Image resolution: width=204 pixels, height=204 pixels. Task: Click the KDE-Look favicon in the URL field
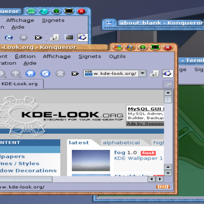pos(89,73)
